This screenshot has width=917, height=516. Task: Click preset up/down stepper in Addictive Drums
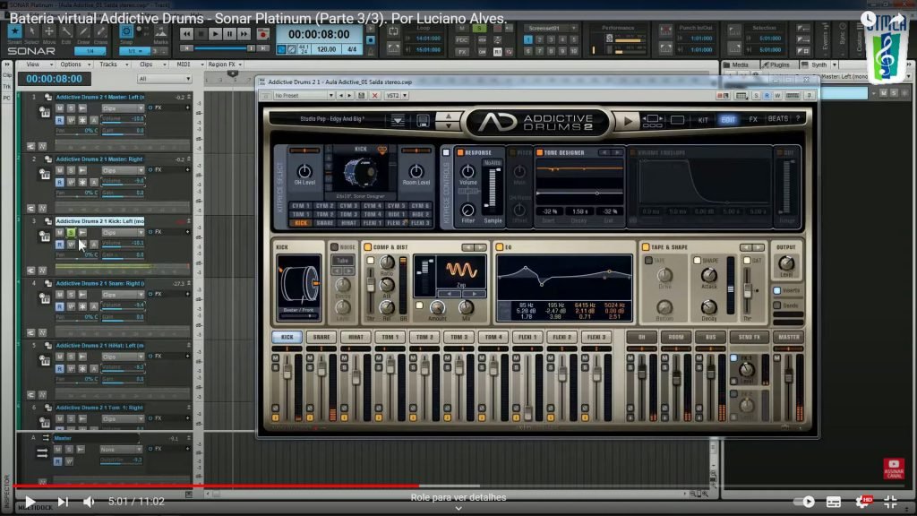click(449, 121)
